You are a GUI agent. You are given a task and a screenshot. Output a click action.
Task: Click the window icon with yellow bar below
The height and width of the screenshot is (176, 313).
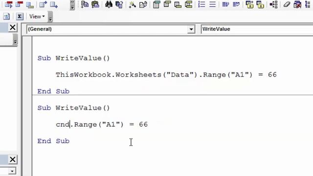pos(30,4)
